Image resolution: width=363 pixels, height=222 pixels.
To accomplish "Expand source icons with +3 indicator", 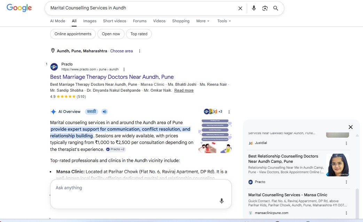I will pyautogui.click(x=213, y=112).
